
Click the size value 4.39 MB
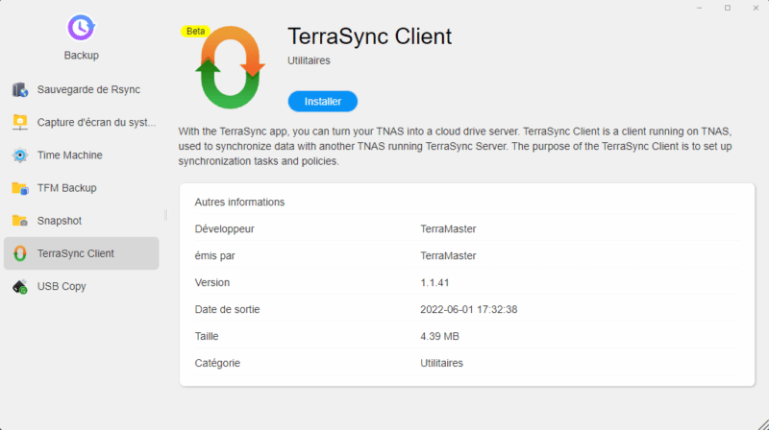[439, 337]
